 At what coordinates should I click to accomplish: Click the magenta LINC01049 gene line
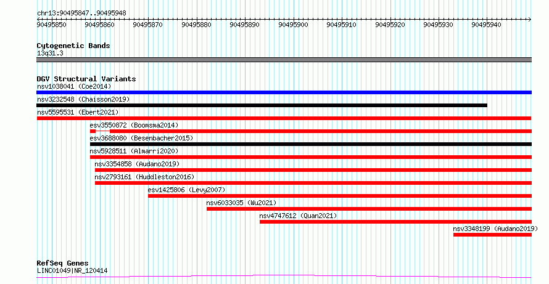pos(284,277)
